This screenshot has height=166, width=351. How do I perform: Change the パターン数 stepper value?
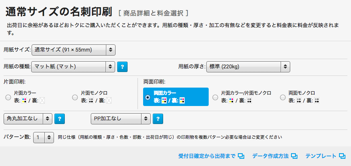(x=44, y=137)
